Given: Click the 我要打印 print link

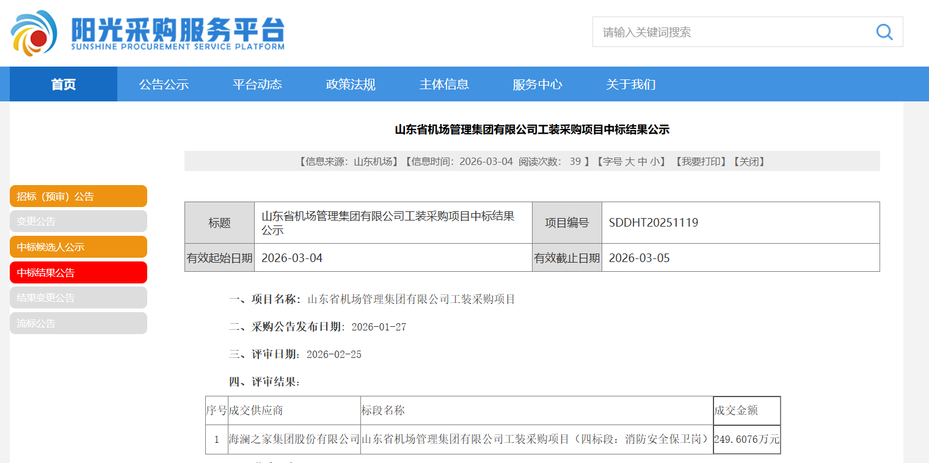Looking at the screenshot, I should tap(701, 162).
